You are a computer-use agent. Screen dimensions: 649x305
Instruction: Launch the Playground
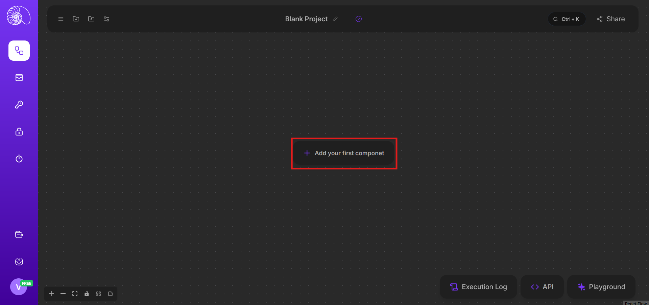(601, 287)
